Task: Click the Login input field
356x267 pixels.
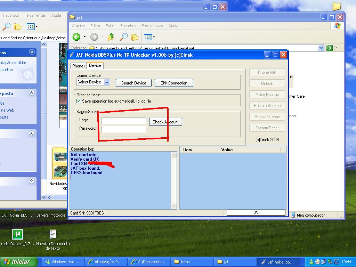Action: (x=124, y=121)
